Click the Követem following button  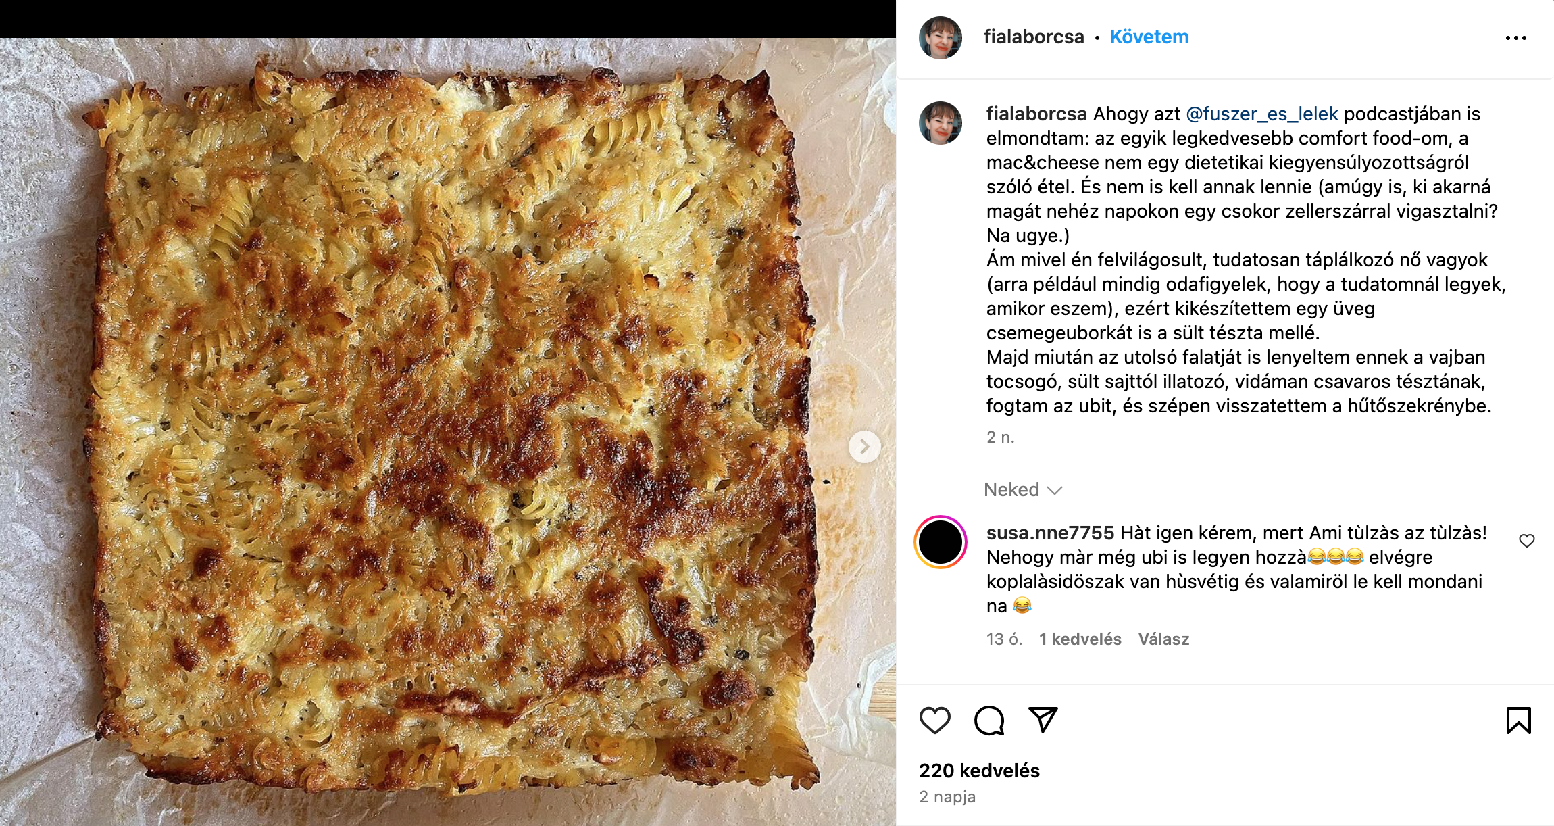point(1149,37)
